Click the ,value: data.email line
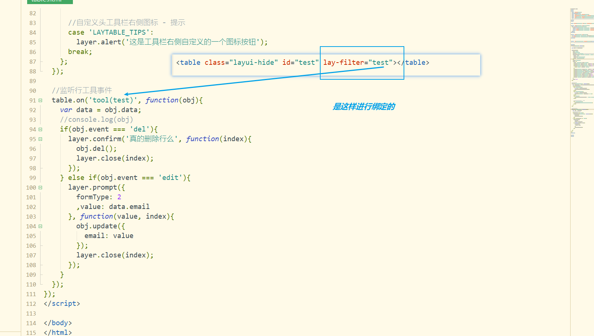This screenshot has width=594, height=336. [x=113, y=207]
